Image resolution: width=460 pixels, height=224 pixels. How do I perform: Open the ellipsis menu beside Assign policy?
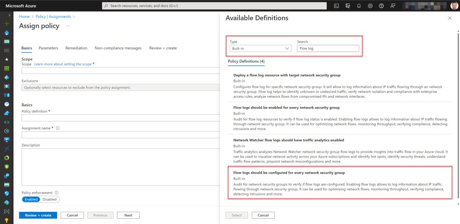pyautogui.click(x=68, y=26)
